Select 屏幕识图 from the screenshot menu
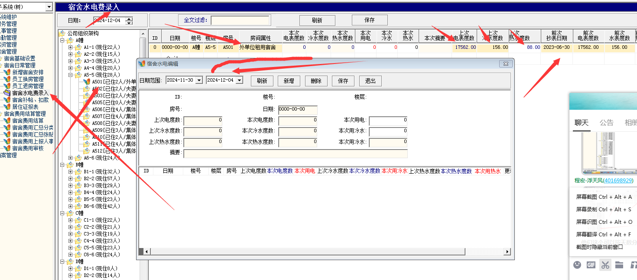The width and height of the screenshot is (637, 280). pos(603,222)
